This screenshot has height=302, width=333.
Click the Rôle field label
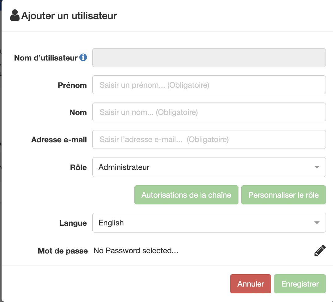tap(78, 167)
